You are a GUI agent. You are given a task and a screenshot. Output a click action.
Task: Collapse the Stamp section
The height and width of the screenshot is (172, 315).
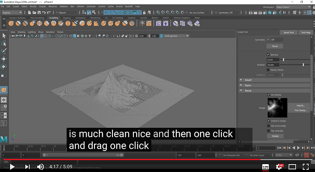(x=275, y=91)
